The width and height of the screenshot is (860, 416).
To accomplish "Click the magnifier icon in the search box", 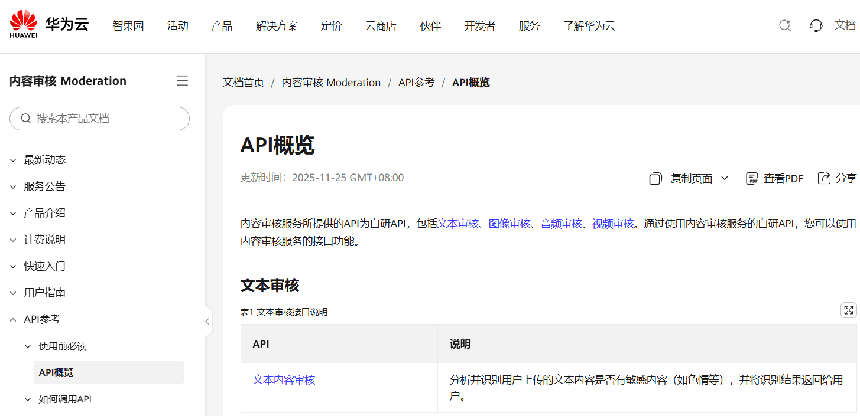I will click(26, 119).
